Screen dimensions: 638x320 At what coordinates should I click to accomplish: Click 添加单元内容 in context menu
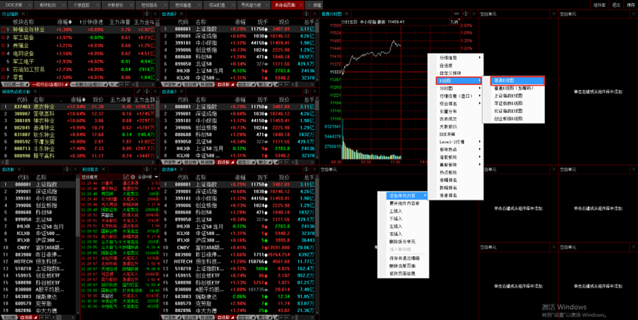[407, 196]
